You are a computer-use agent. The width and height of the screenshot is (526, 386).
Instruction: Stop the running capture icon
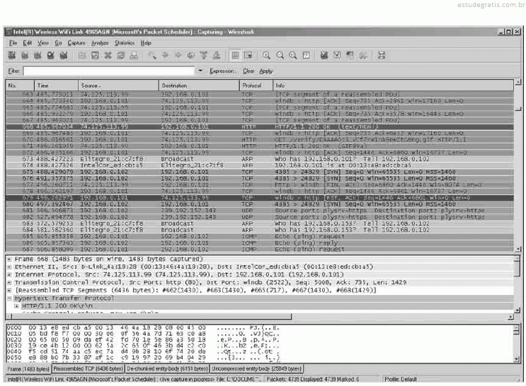click(51, 56)
